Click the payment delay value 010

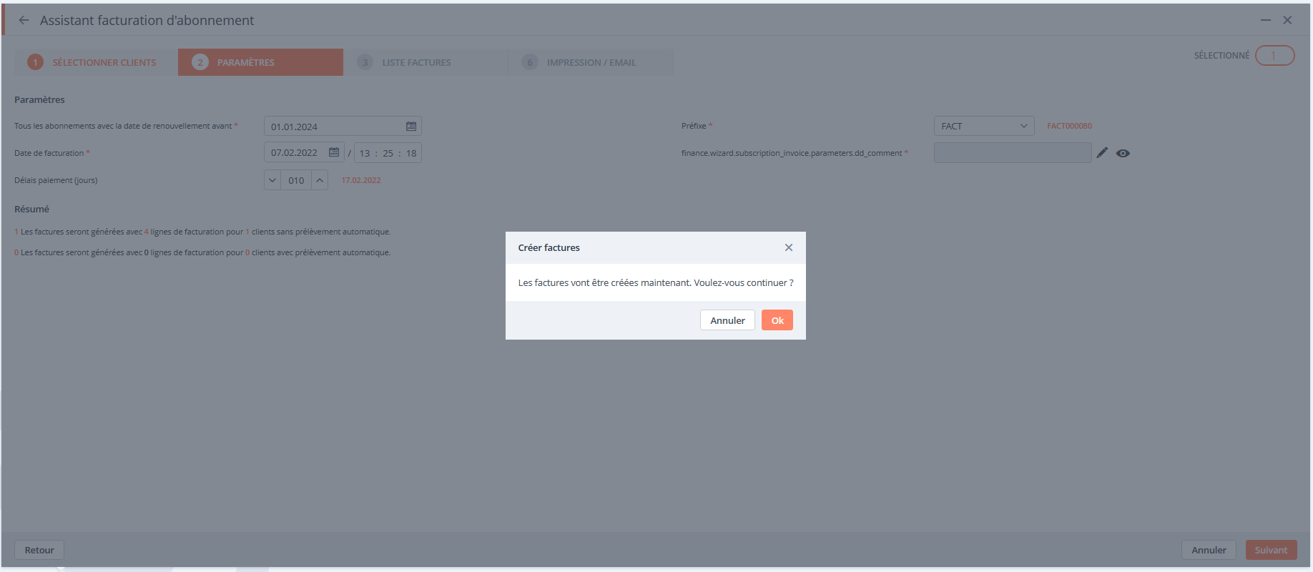click(296, 180)
